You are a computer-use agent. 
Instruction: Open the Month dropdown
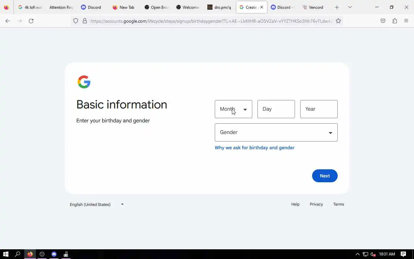(x=233, y=109)
